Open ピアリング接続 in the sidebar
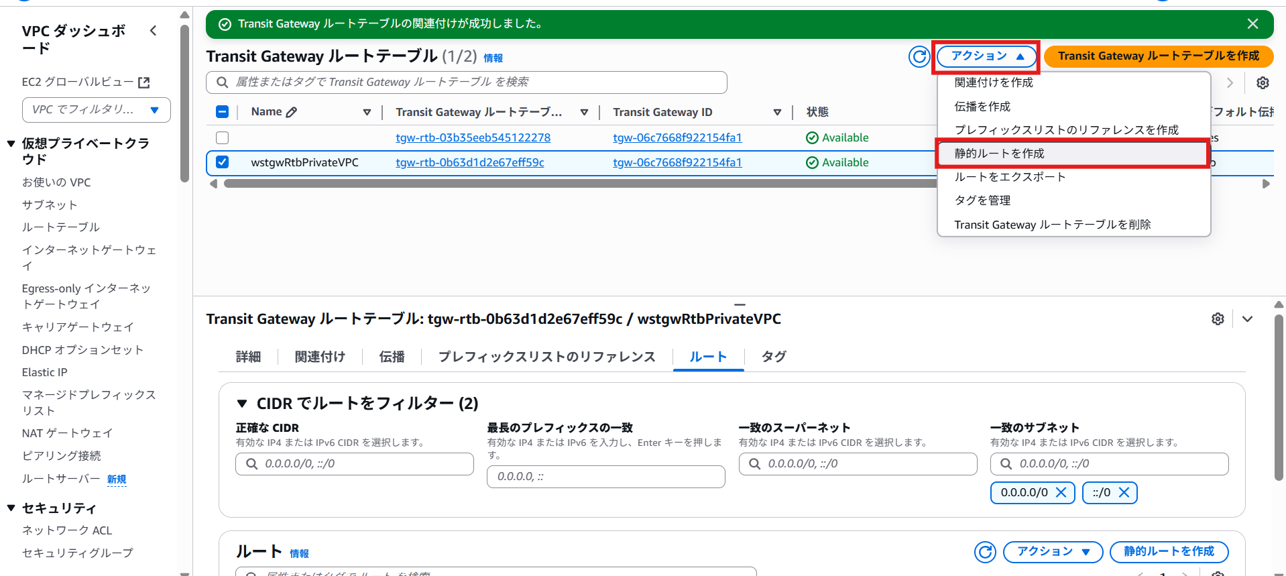This screenshot has height=576, width=1286. click(x=62, y=456)
